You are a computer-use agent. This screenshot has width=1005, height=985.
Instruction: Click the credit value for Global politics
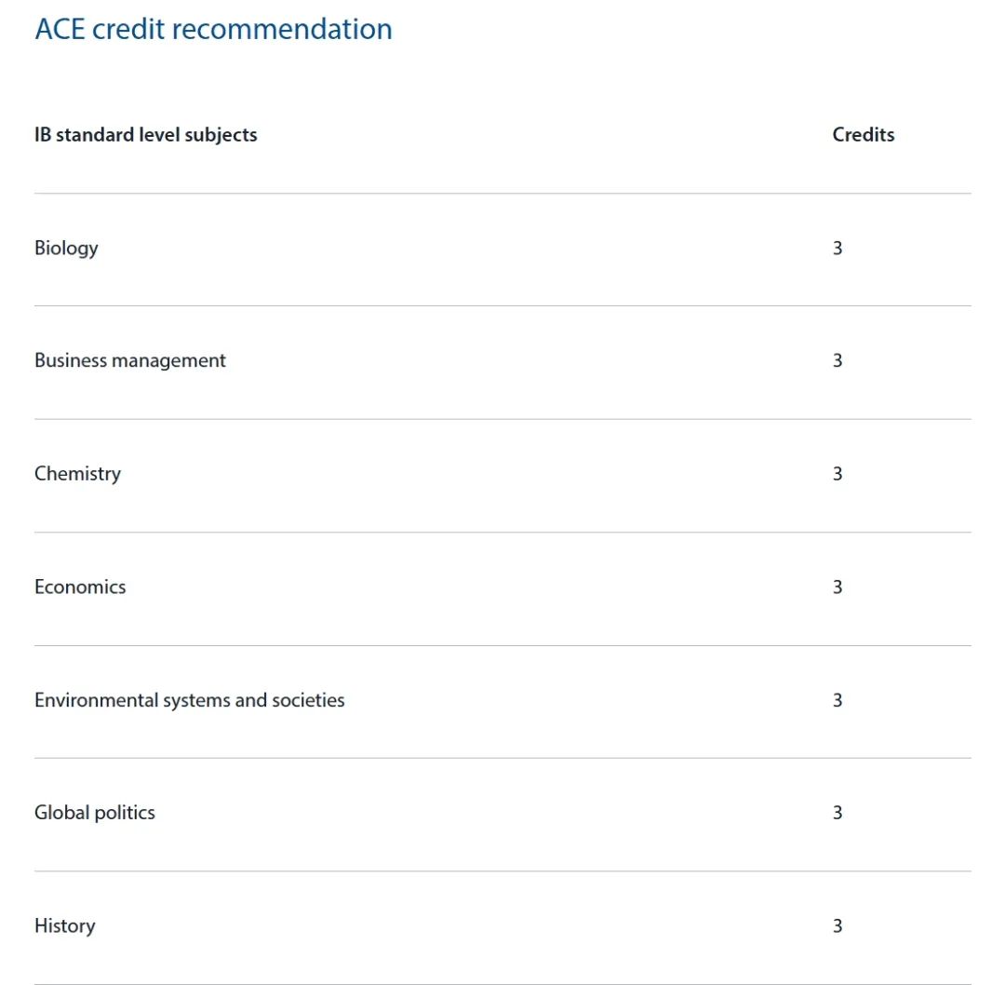click(837, 813)
